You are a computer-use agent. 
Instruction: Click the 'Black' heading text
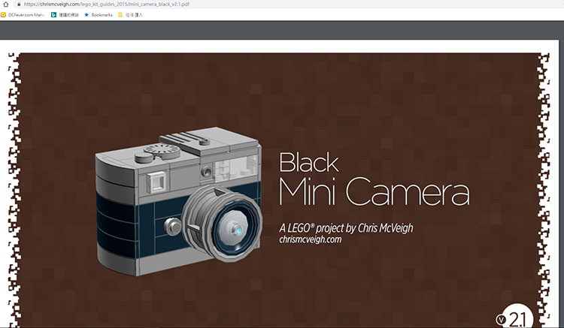[308, 162]
